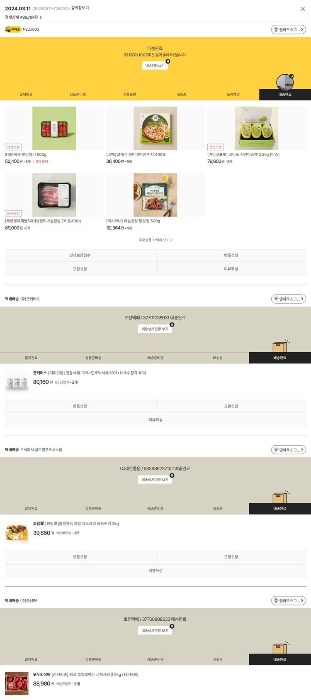
Task: Click the 굿커머스 delivery box icon
Action: tap(280, 346)
